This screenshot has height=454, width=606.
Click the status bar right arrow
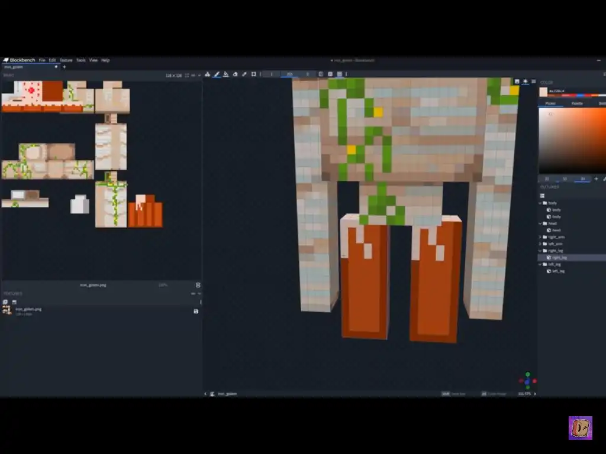pos(535,394)
